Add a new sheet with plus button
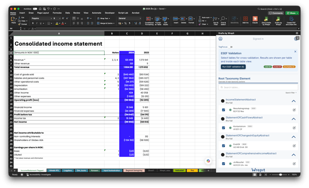 coord(208,170)
